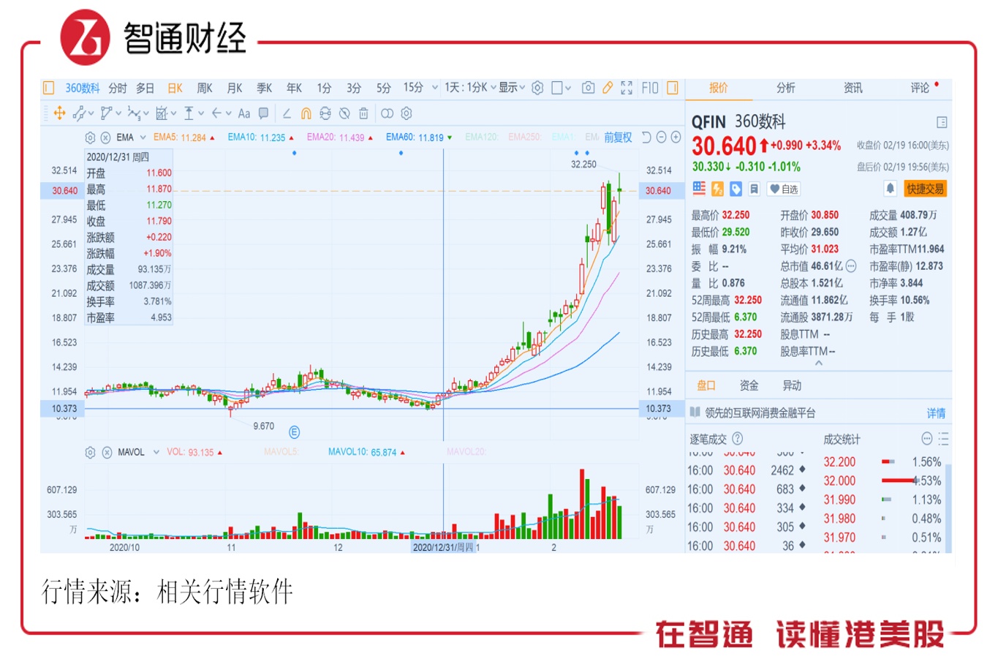
Task: Switch to 分时 intraday tab
Action: [x=118, y=88]
